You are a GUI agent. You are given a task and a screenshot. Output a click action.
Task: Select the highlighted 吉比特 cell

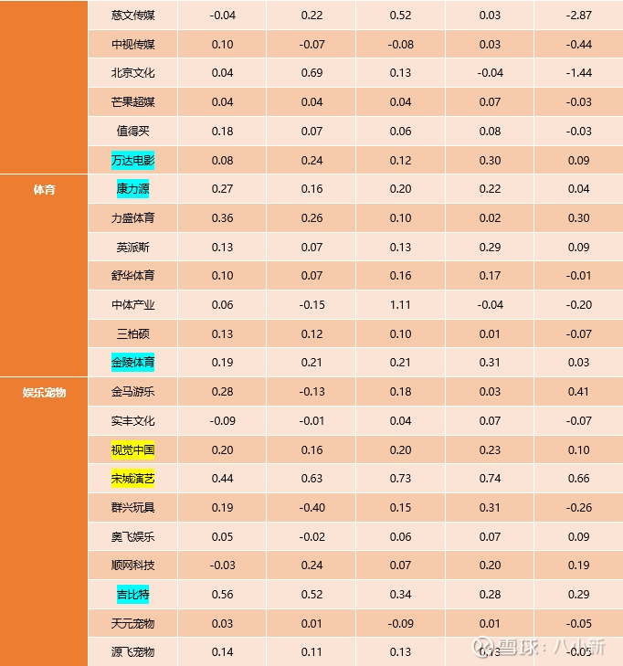[x=133, y=595]
